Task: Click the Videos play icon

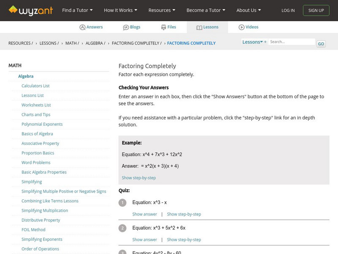Action: (x=242, y=27)
